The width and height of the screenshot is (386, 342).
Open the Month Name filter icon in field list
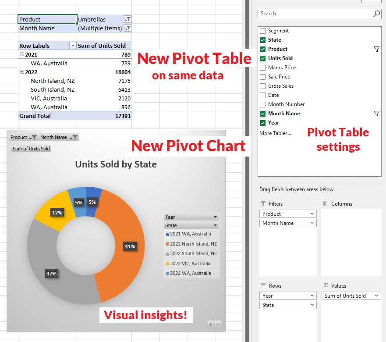[x=377, y=114]
